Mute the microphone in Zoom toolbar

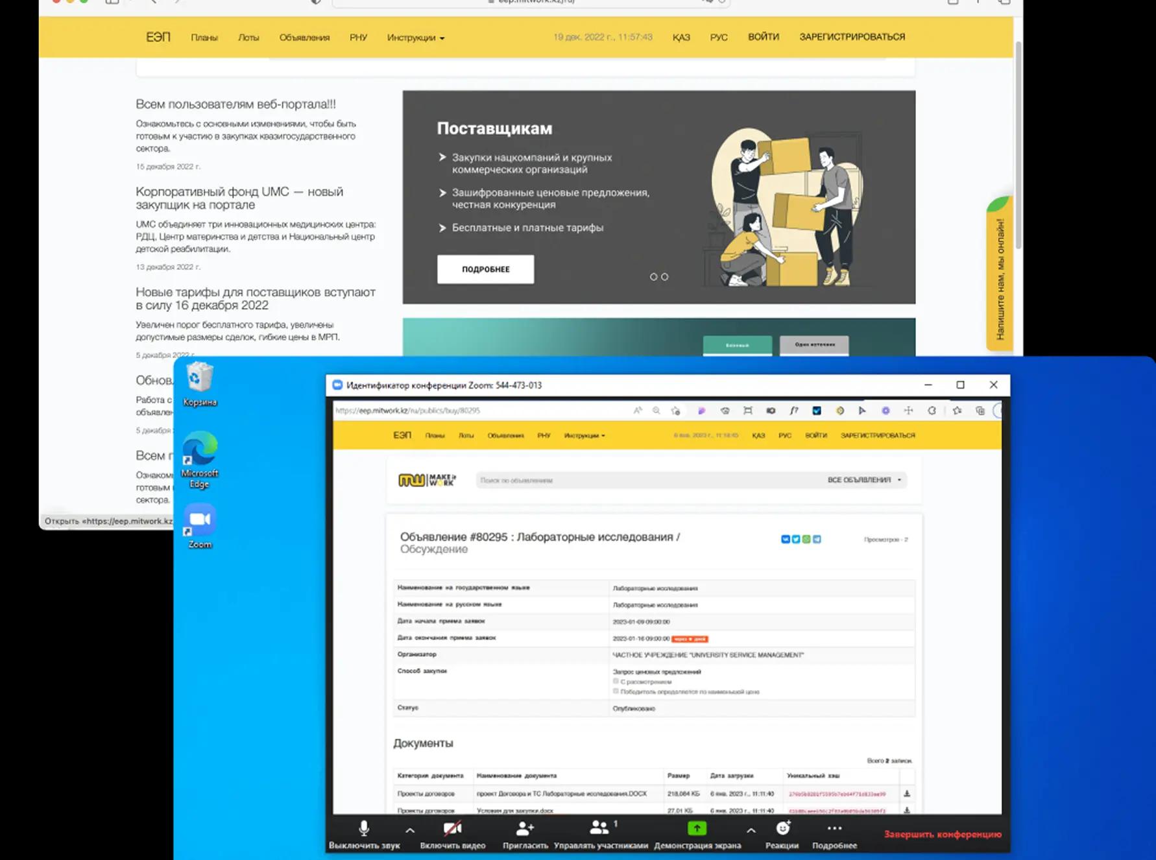click(x=364, y=829)
